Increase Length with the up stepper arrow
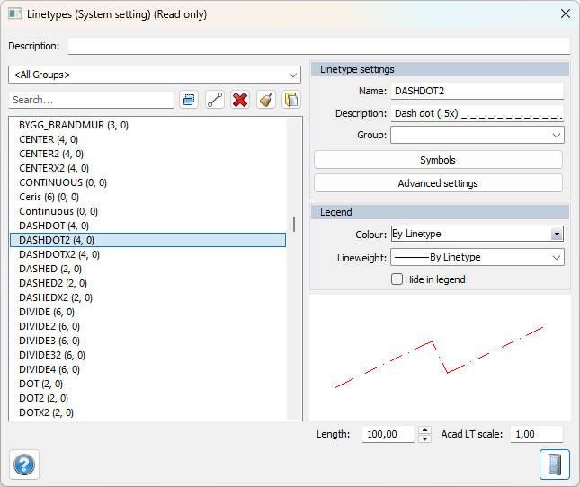Viewport: 580px width, 487px height. (424, 430)
